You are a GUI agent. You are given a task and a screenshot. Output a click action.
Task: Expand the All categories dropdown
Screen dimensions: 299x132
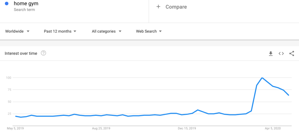coord(107,31)
